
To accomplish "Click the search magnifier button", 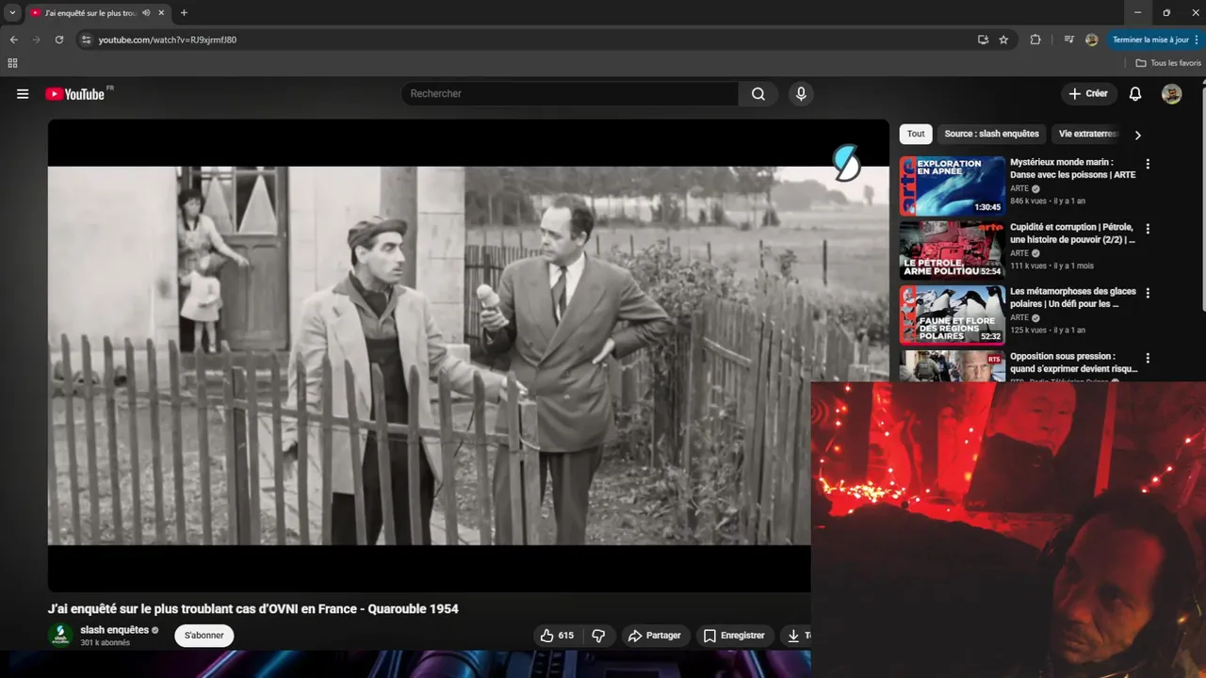I will point(758,94).
